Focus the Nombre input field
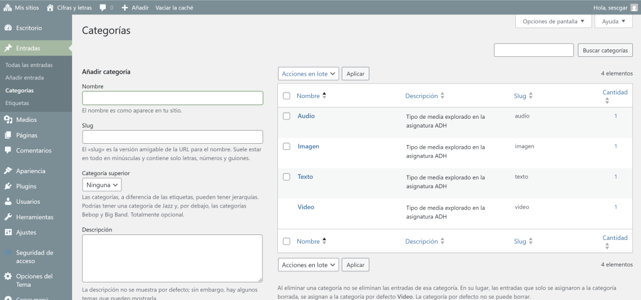Screen dimensions: 641x300 point(172,98)
